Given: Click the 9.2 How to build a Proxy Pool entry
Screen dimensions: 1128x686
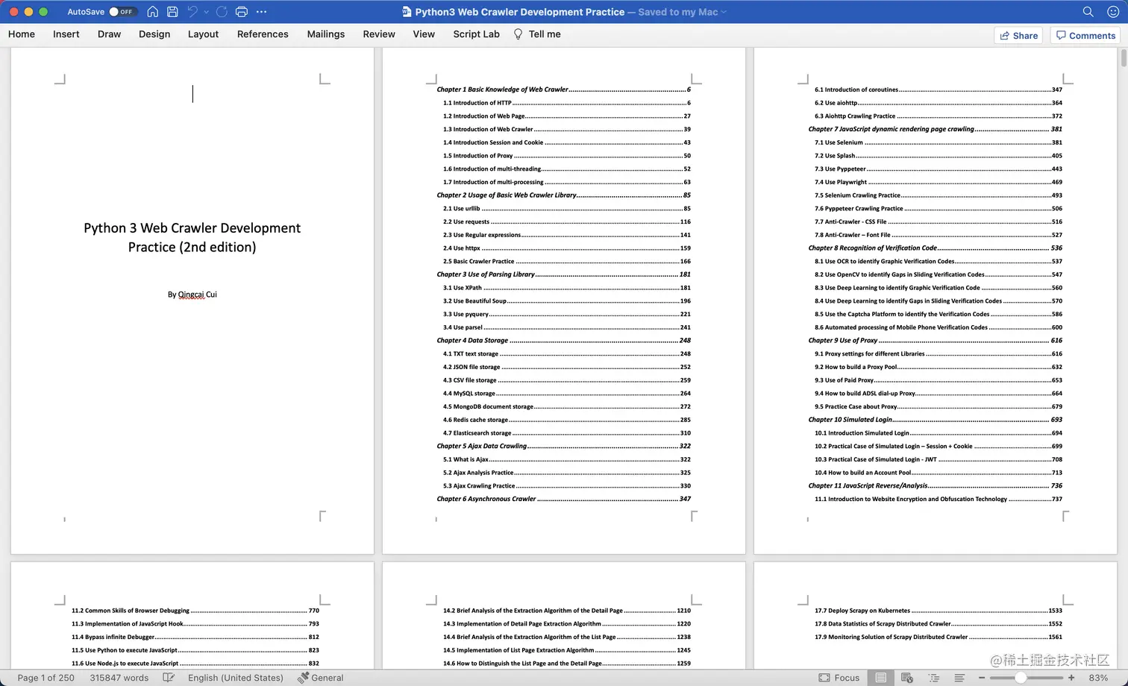Looking at the screenshot, I should [x=939, y=368].
